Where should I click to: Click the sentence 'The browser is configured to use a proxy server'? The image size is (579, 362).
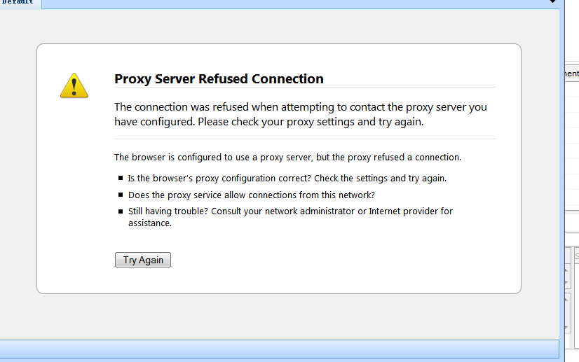[287, 157]
